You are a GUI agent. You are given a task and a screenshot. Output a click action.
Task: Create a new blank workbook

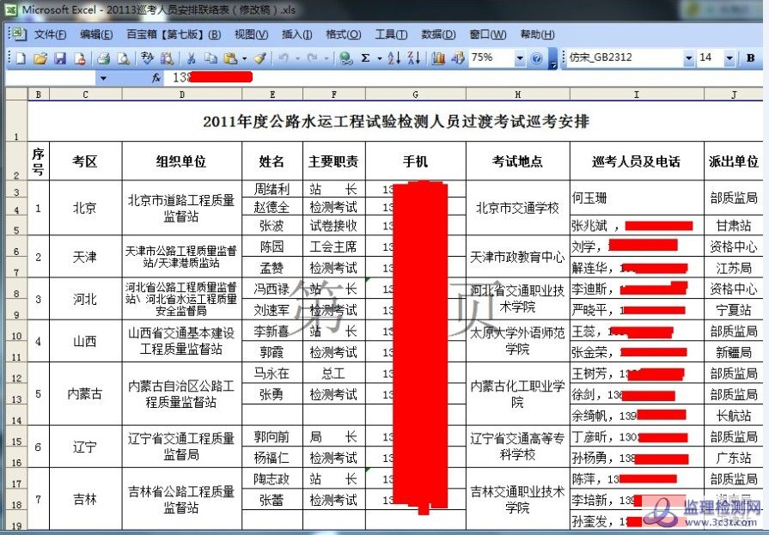[x=21, y=58]
